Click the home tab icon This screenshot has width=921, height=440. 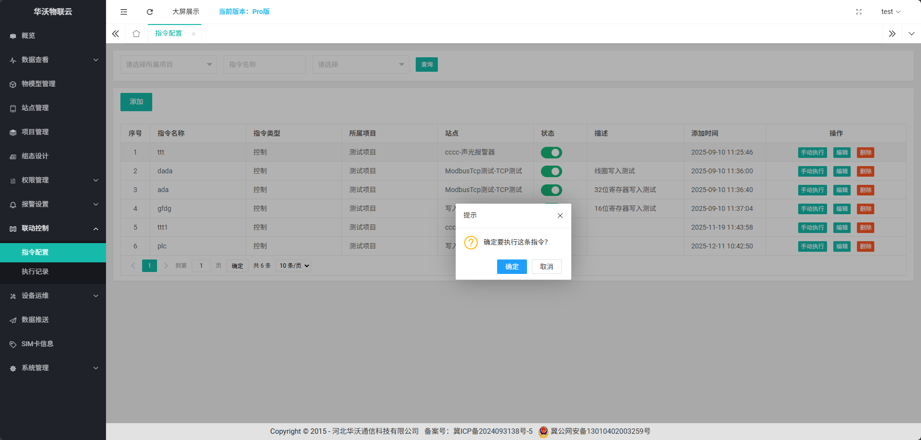(136, 34)
